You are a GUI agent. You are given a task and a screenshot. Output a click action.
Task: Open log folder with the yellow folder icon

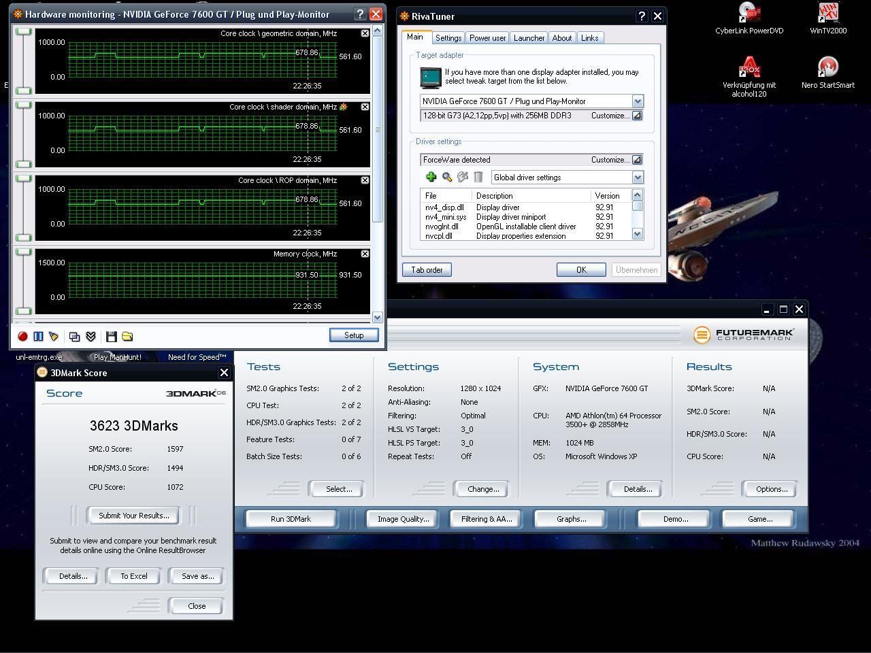coord(127,336)
